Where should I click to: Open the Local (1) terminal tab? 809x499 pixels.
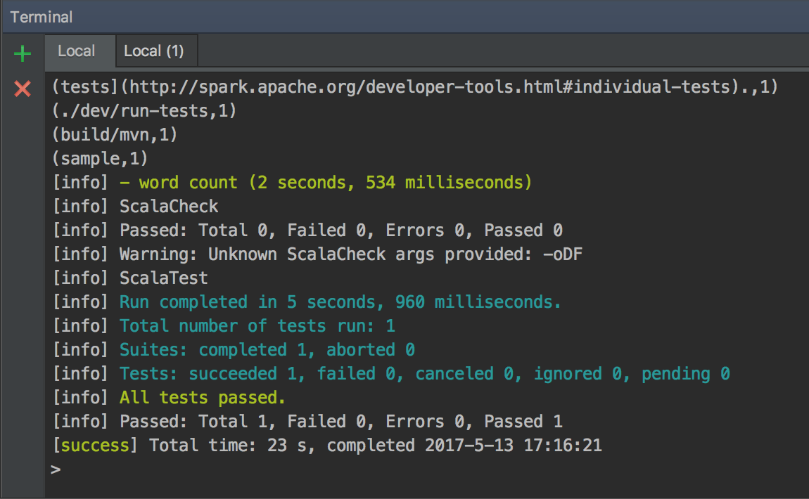tap(153, 51)
